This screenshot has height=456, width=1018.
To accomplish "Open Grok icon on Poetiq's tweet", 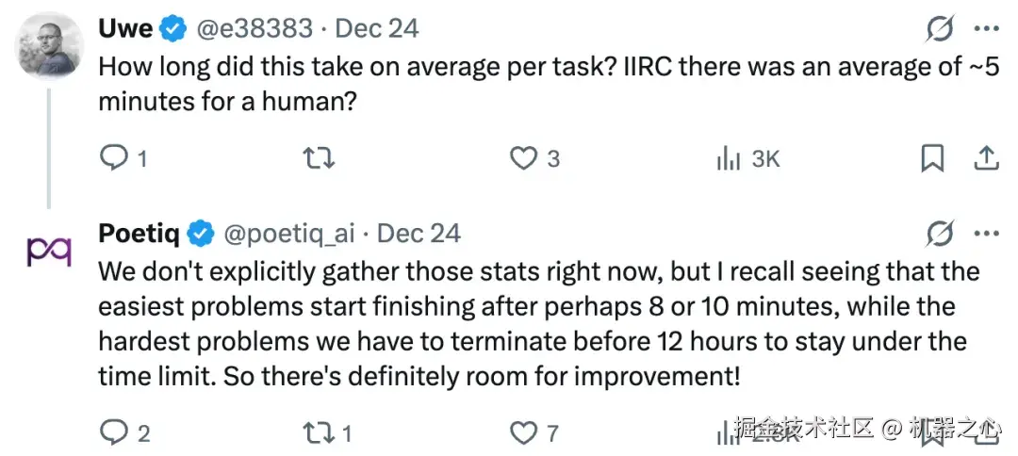I will click(940, 233).
